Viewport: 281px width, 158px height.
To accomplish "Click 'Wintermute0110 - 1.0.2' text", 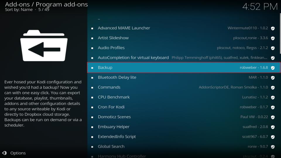I will (248, 28).
